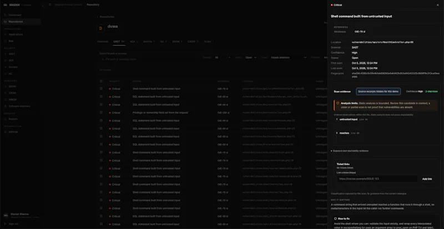Click the Sign out icon
The image size is (444, 229).
[5, 224]
